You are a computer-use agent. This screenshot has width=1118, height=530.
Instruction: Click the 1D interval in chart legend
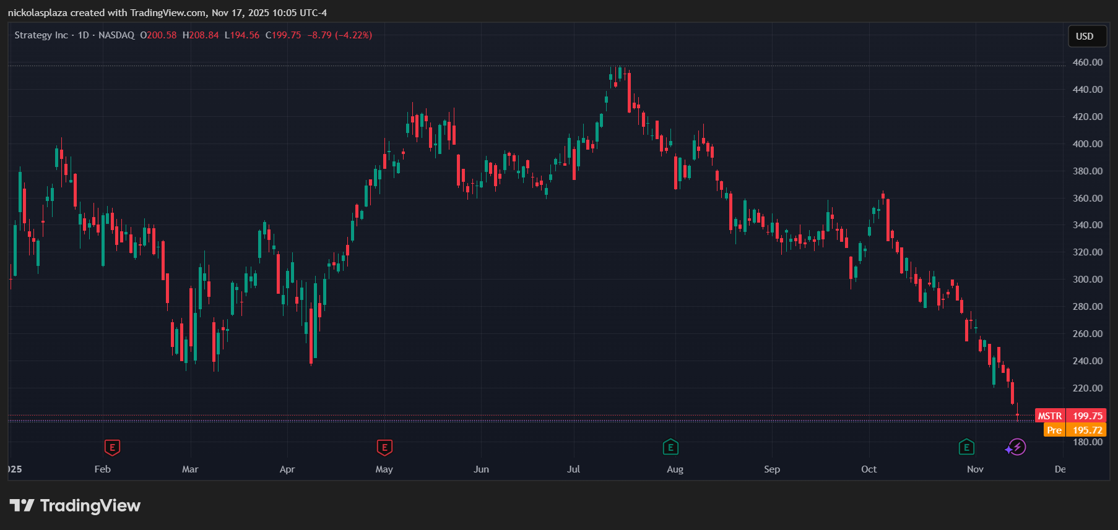83,35
